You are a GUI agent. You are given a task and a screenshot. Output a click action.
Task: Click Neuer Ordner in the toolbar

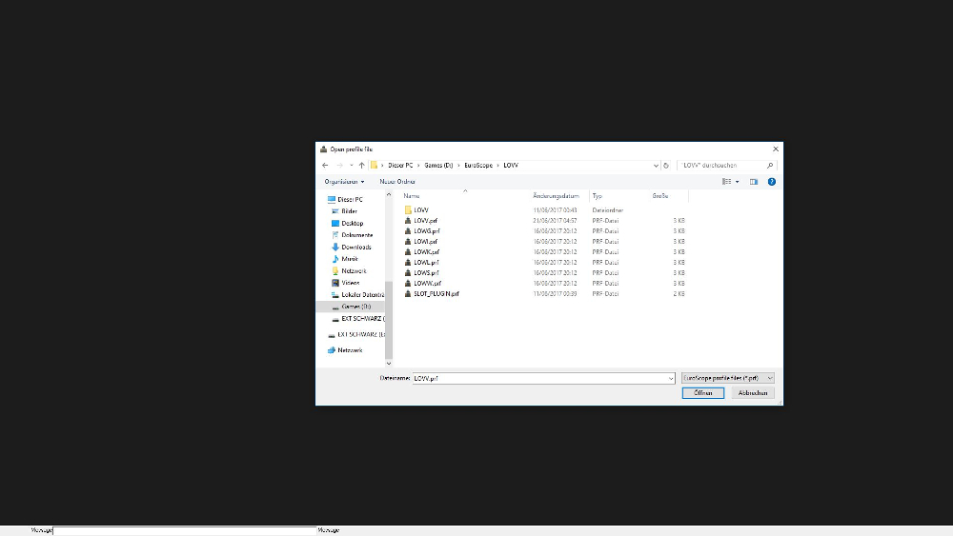pyautogui.click(x=397, y=181)
